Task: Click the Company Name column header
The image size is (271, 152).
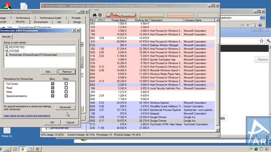Action: coord(199,20)
